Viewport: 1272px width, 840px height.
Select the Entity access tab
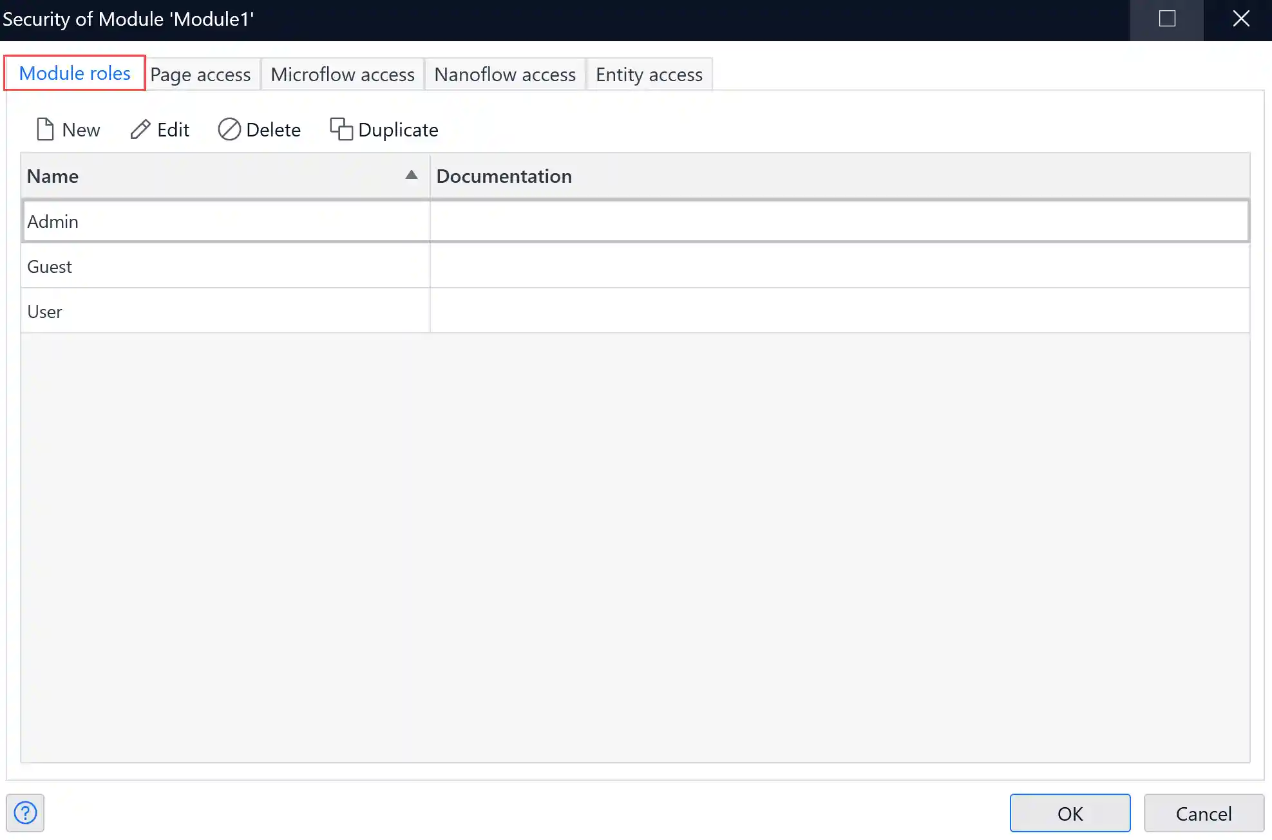649,75
